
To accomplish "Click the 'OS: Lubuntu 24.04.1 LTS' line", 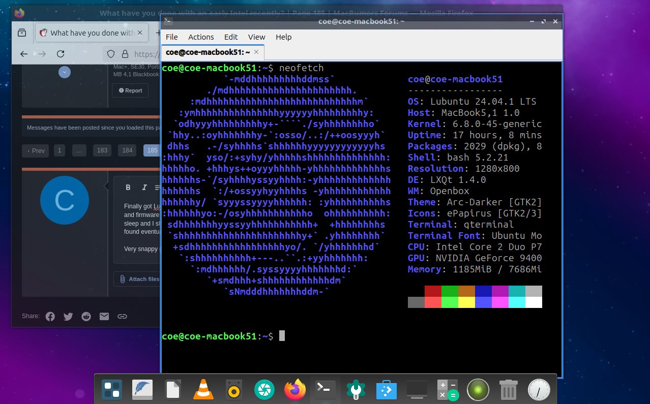I will [x=472, y=102].
